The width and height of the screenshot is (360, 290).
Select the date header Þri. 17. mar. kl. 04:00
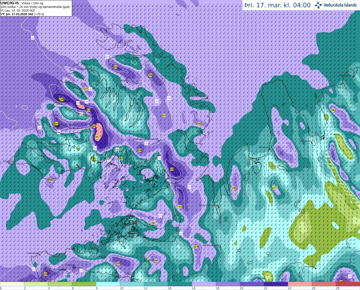(x=278, y=5)
